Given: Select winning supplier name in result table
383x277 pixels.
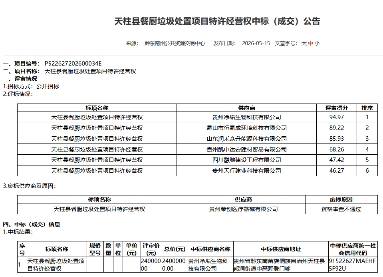Looking at the screenshot, I should (x=210, y=265).
